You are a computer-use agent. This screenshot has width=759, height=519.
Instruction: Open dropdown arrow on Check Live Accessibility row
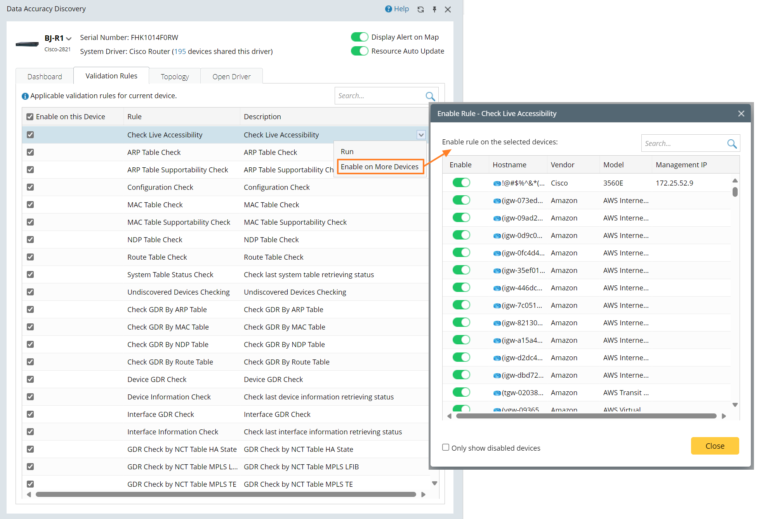[421, 135]
